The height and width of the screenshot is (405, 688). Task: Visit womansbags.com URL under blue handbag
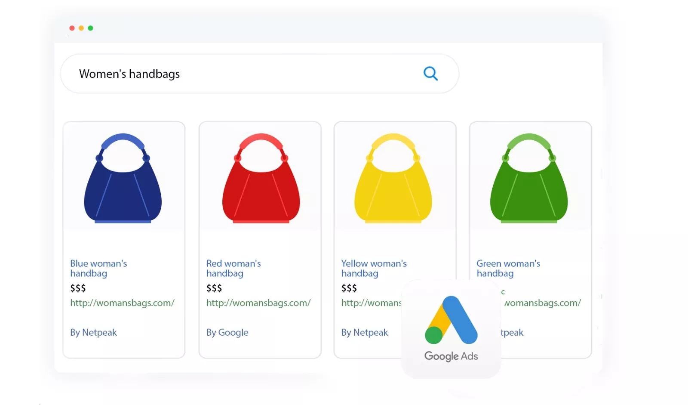tap(122, 303)
